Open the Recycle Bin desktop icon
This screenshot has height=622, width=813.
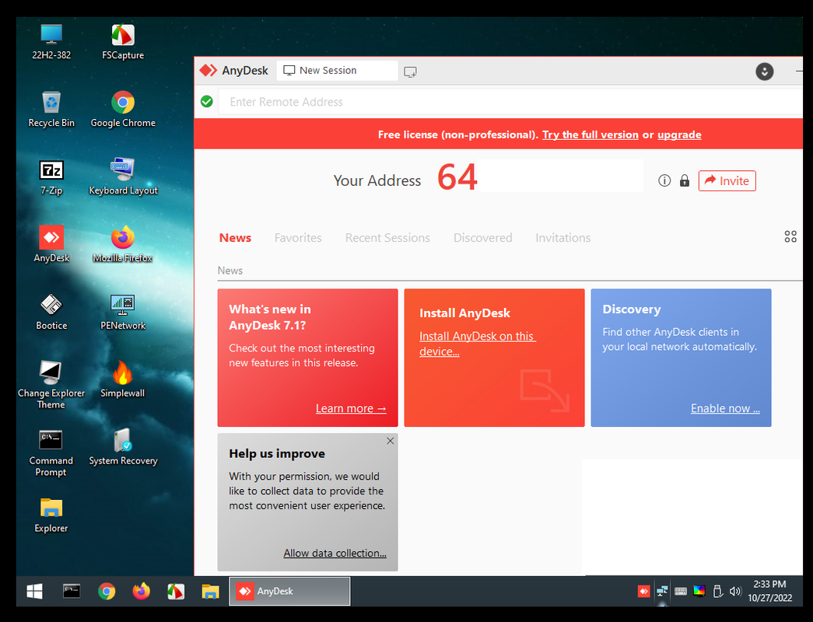[51, 109]
